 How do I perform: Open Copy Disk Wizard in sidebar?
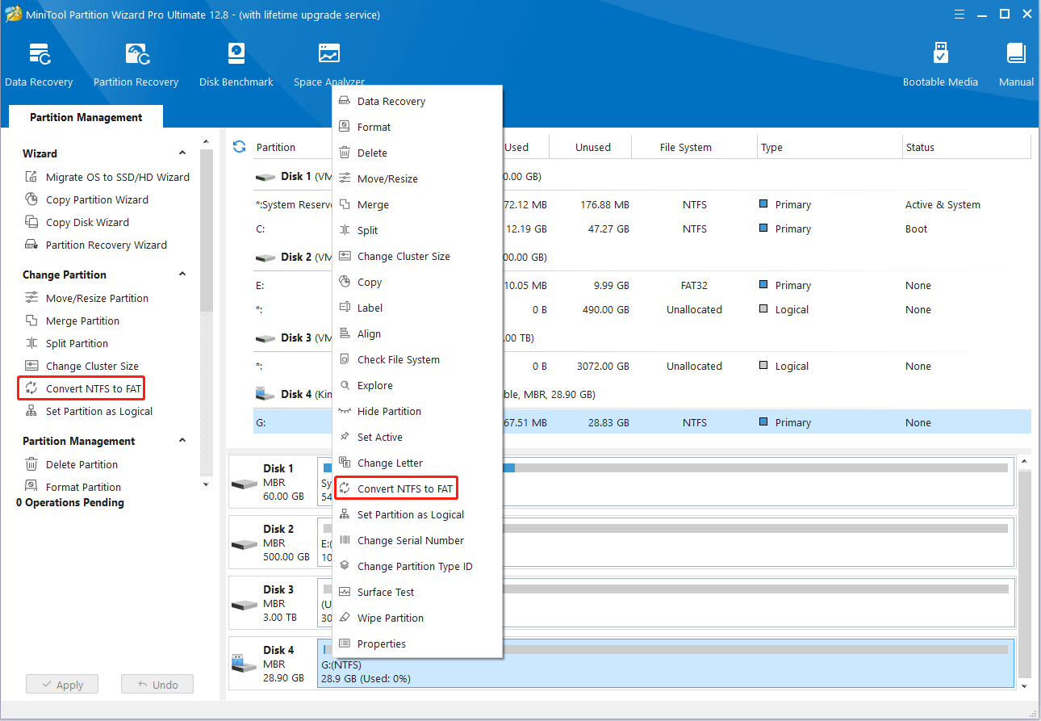(77, 222)
